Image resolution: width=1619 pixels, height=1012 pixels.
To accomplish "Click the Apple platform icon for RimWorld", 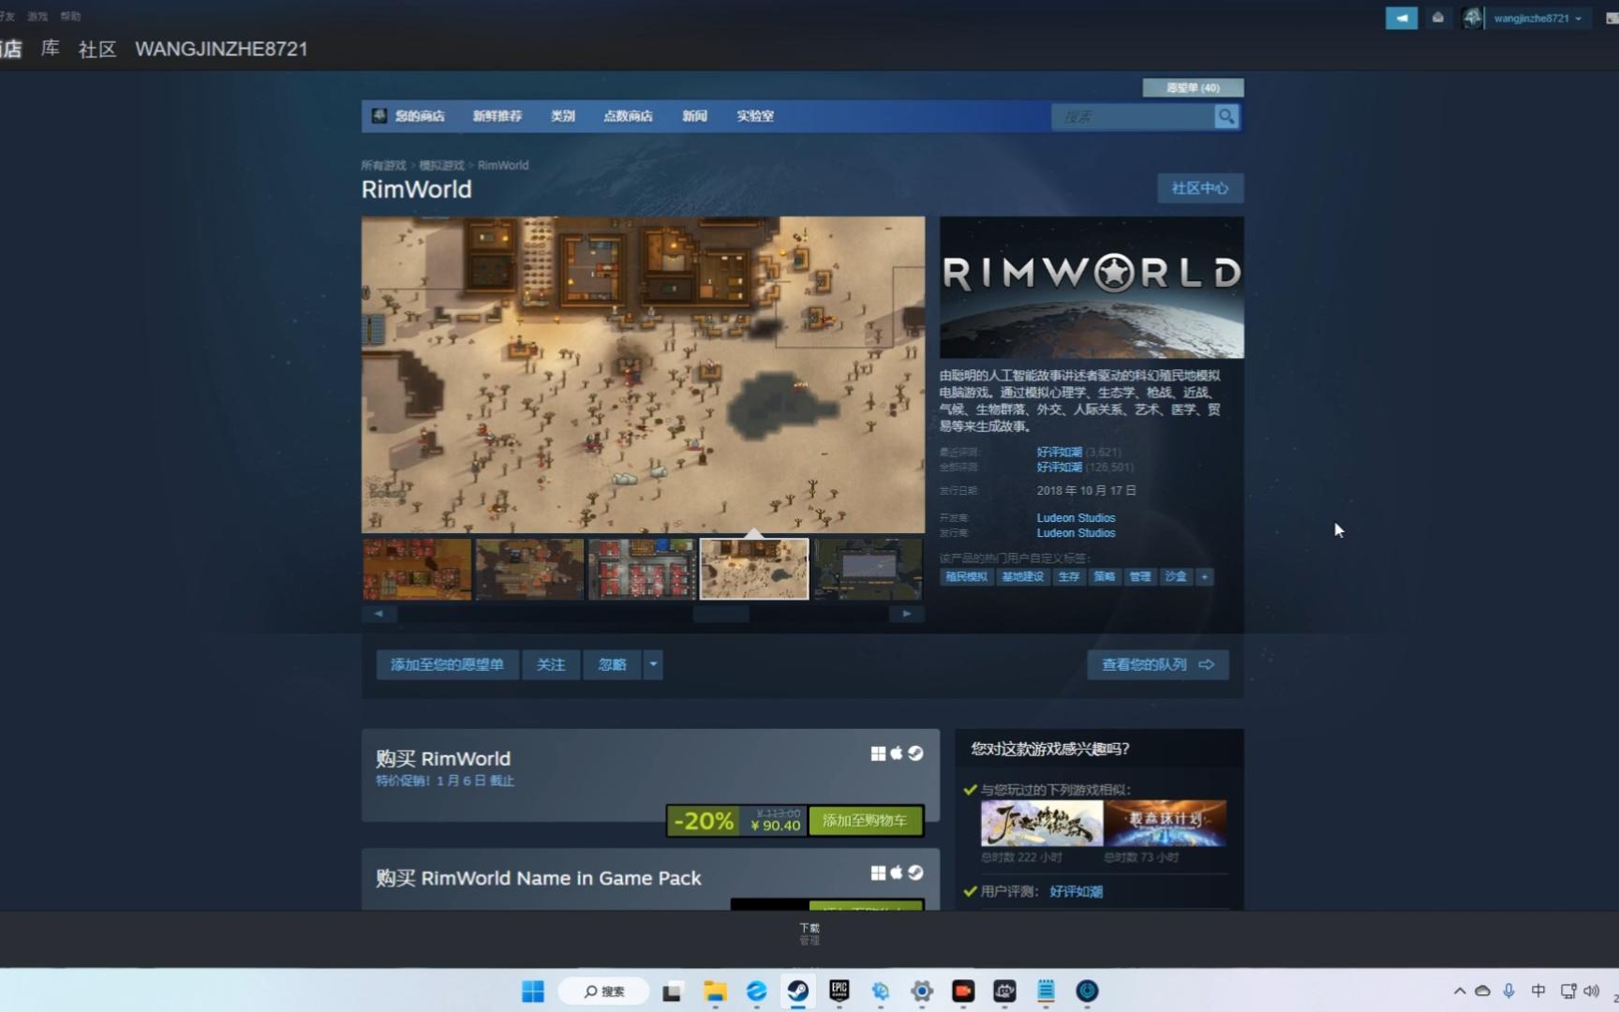I will point(897,753).
